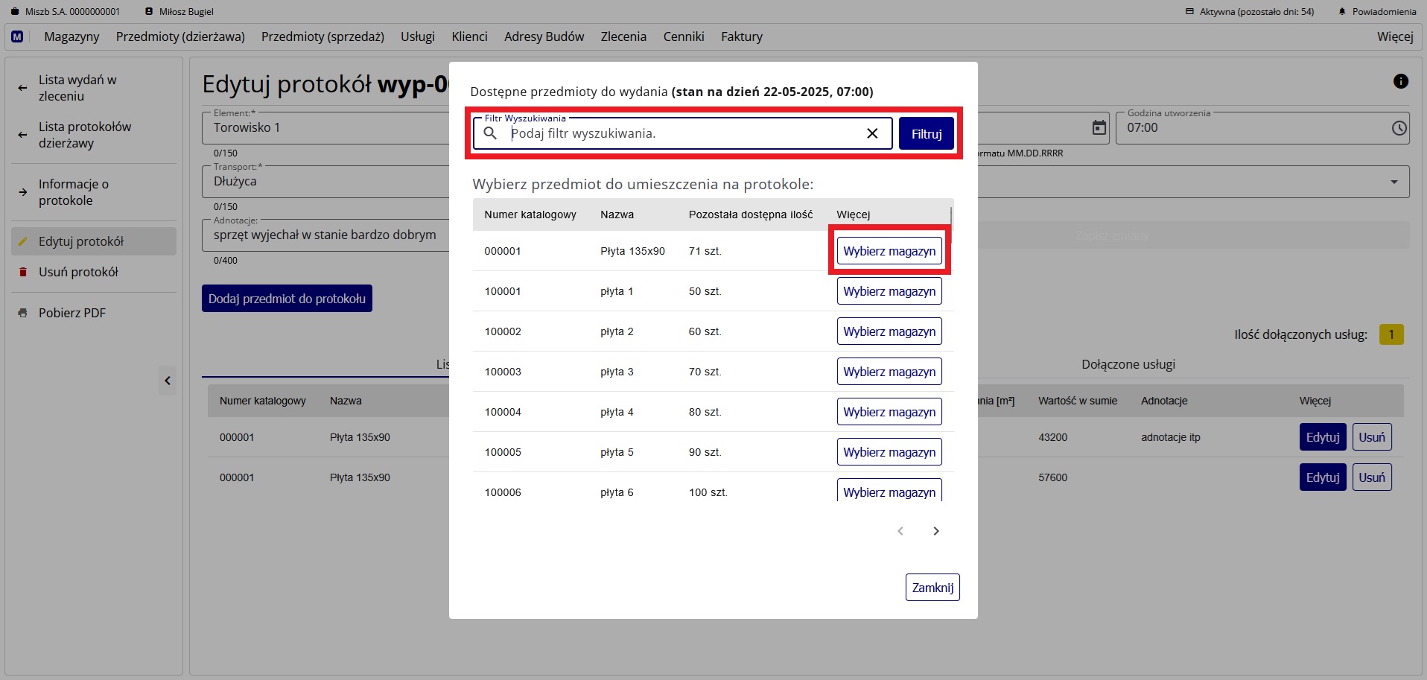The width and height of the screenshot is (1427, 680).
Task: Expand the Transport dropdown arrow
Action: [1393, 182]
